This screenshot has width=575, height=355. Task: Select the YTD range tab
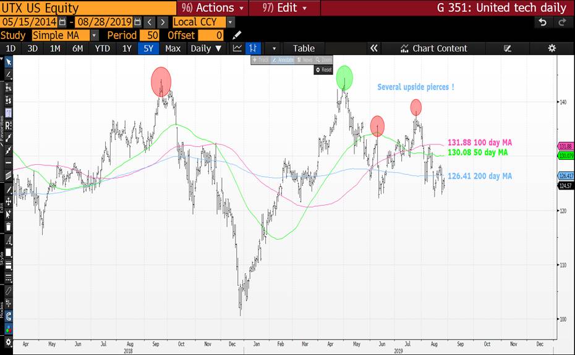pyautogui.click(x=102, y=48)
